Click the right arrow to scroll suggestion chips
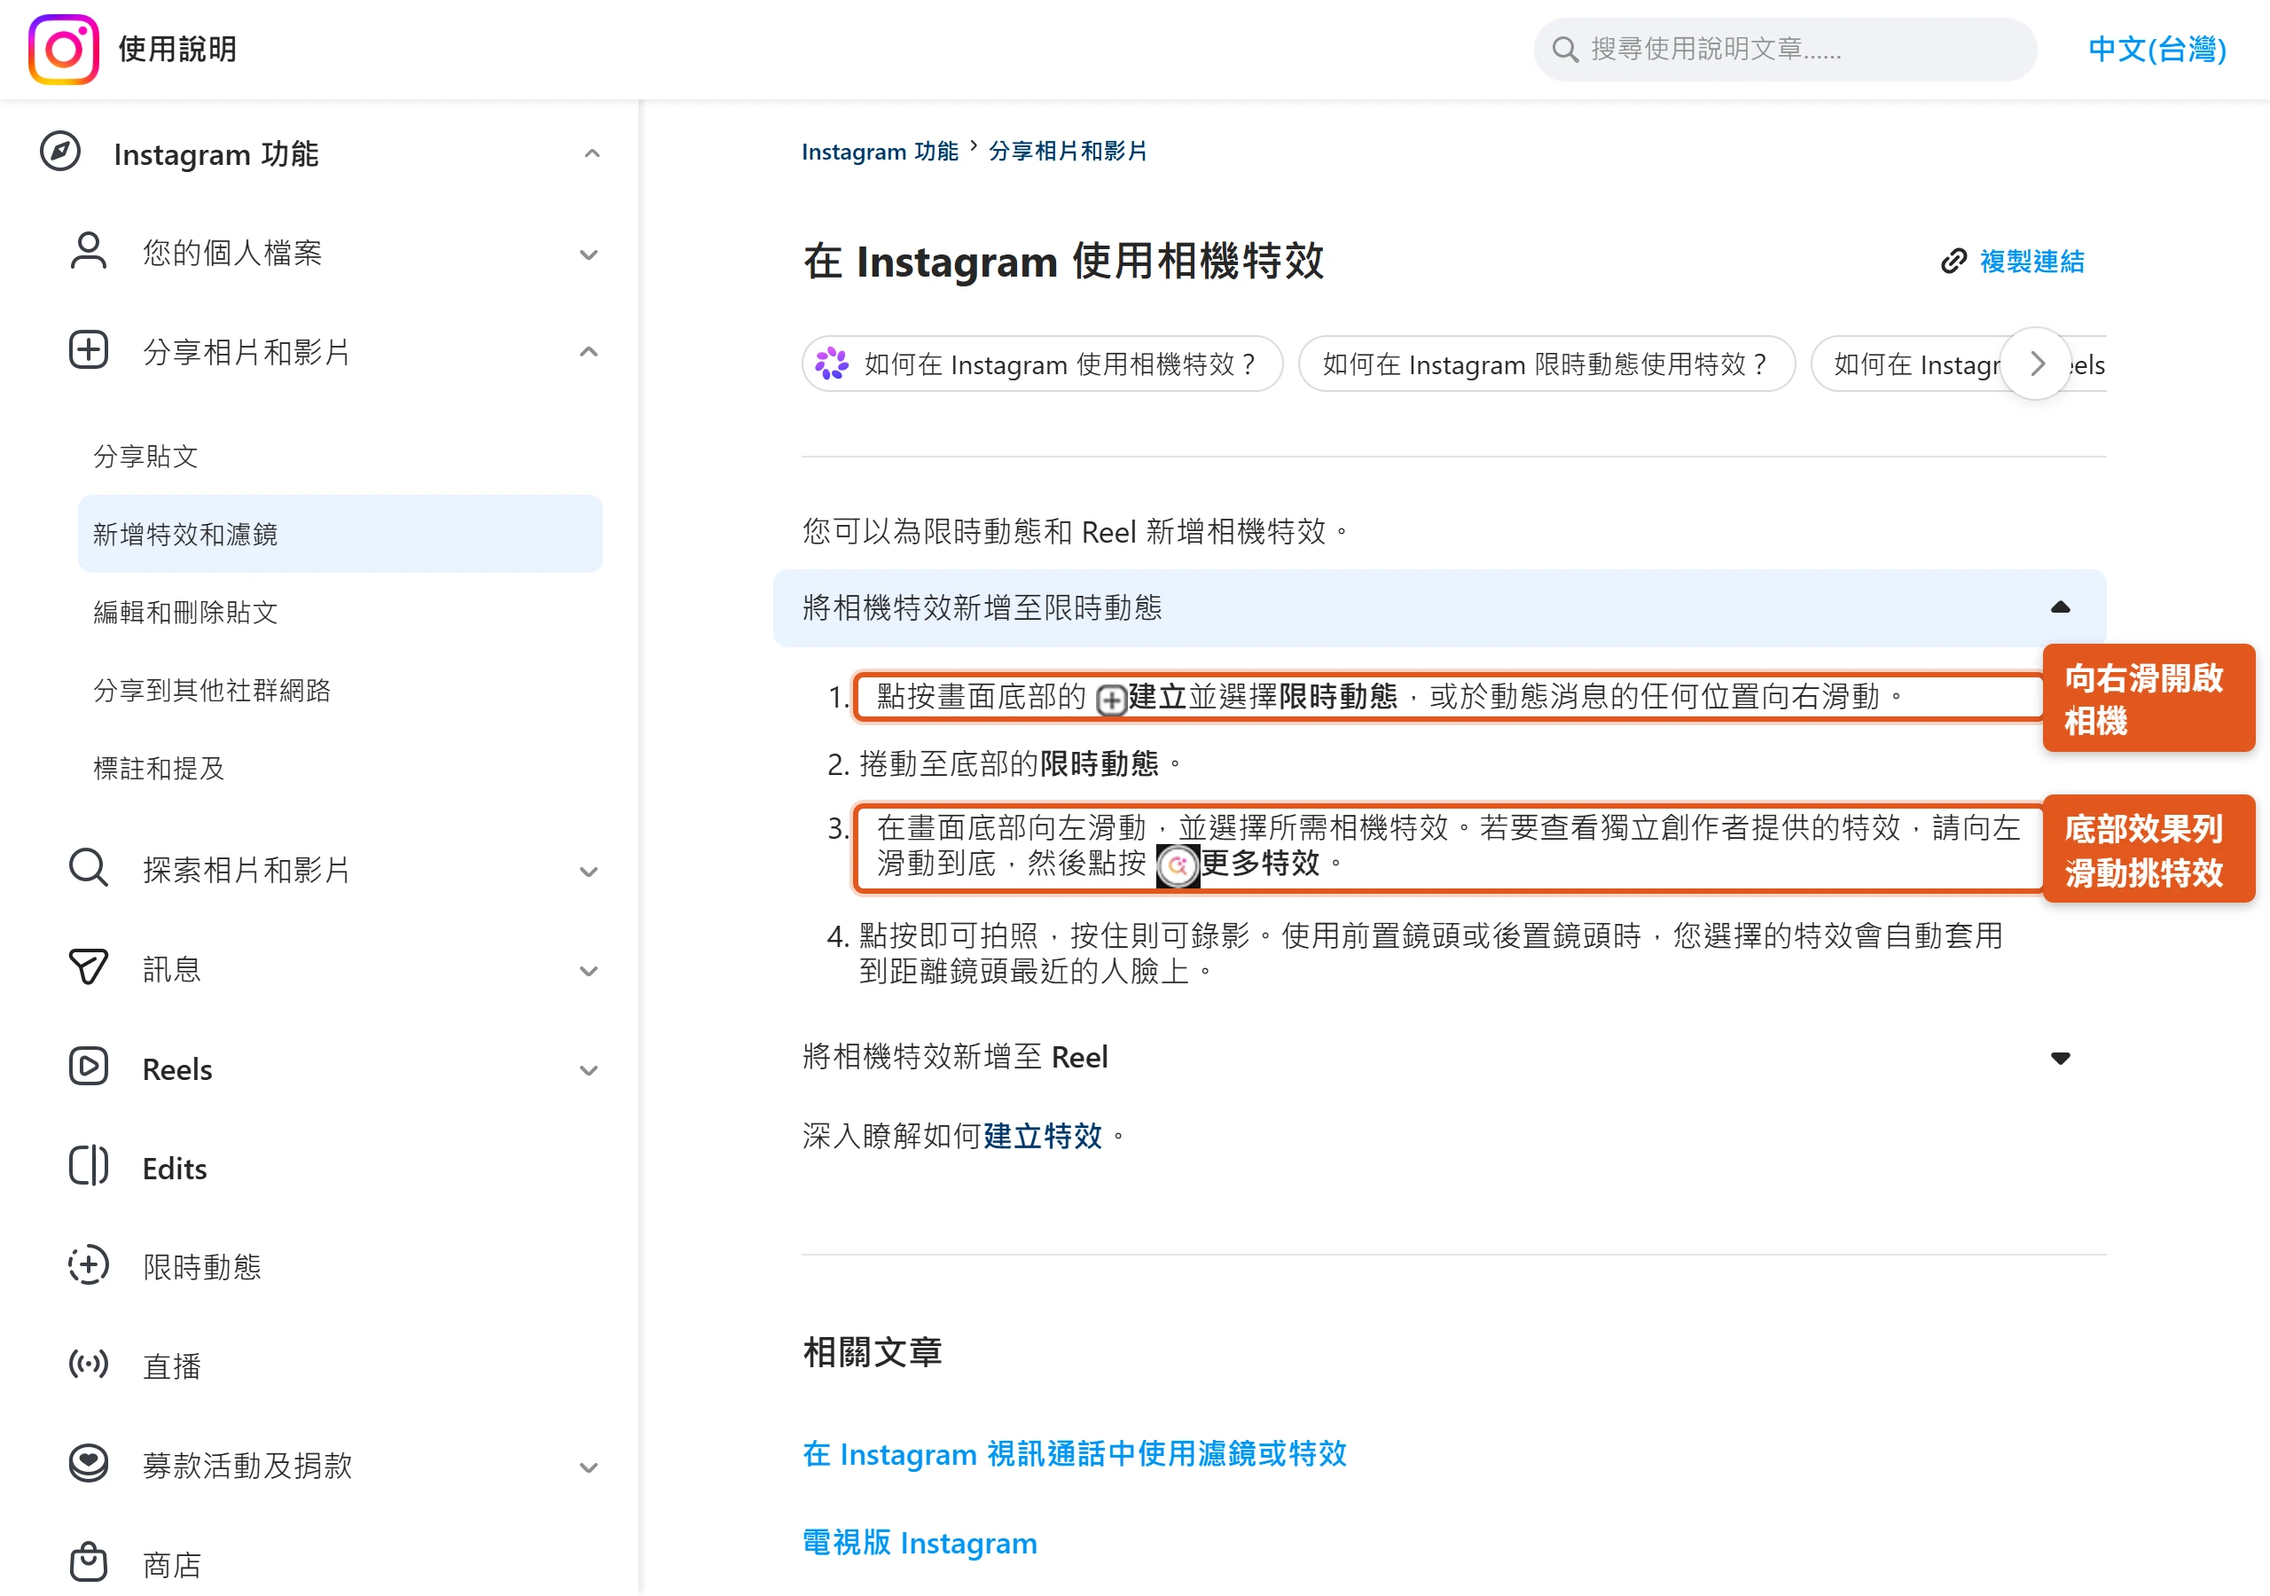The height and width of the screenshot is (1596, 2270). click(x=2036, y=364)
